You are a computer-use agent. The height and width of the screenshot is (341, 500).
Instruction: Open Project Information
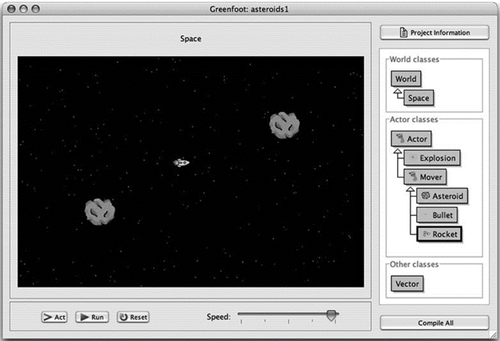[435, 32]
